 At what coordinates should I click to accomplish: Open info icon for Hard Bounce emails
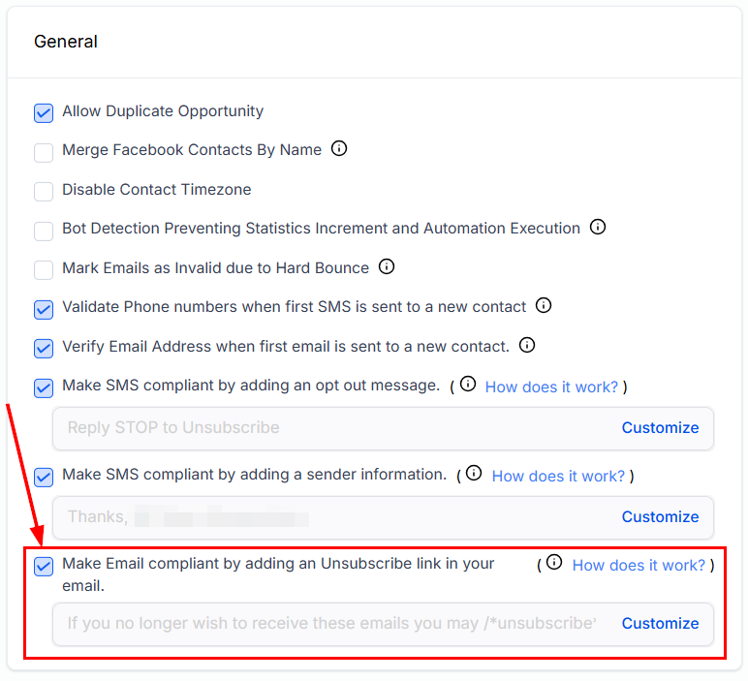click(x=387, y=266)
